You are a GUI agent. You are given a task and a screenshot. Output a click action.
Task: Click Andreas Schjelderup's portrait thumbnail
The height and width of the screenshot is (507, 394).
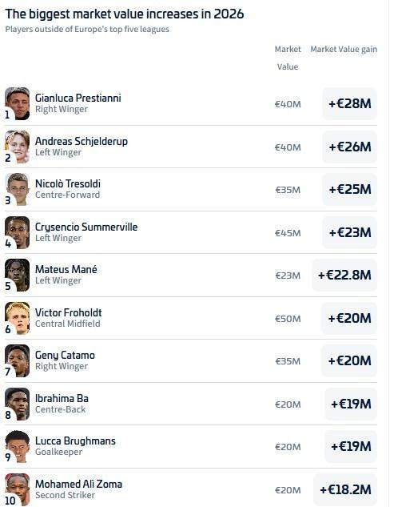tap(18, 147)
